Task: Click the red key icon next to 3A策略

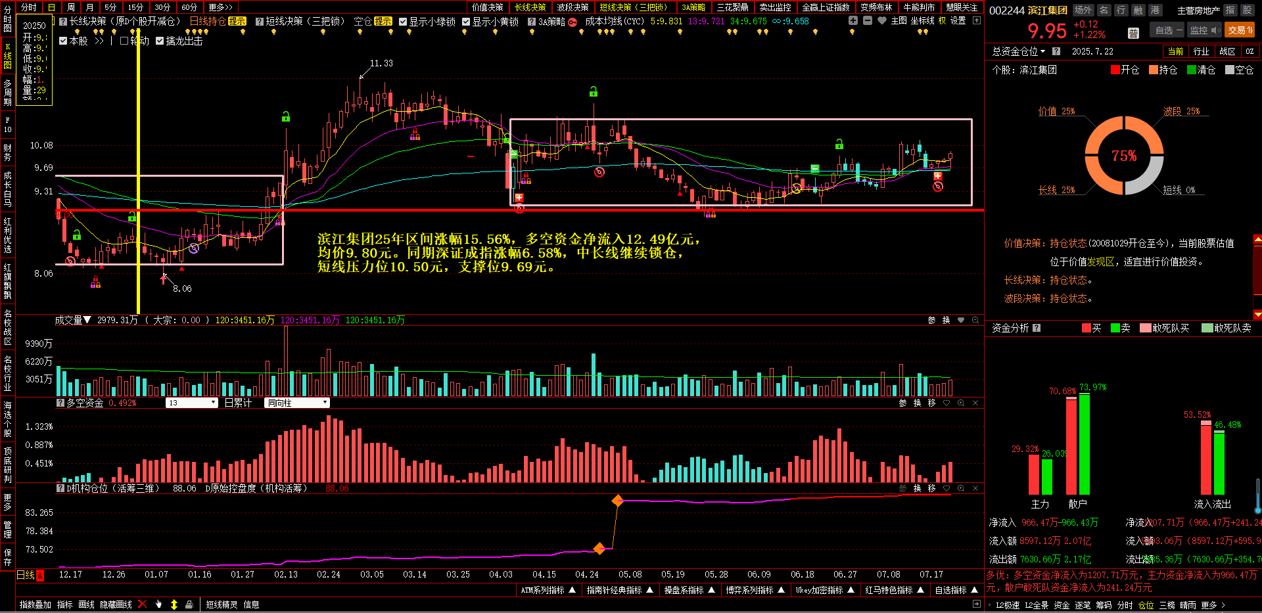Action: [x=573, y=22]
